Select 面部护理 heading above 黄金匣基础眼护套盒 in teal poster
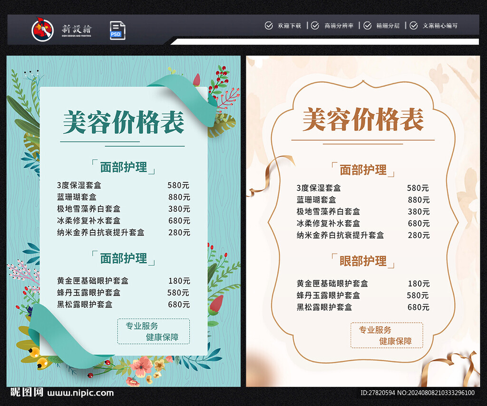Image resolution: width=487 pixels, height=406 pixels. (x=123, y=258)
